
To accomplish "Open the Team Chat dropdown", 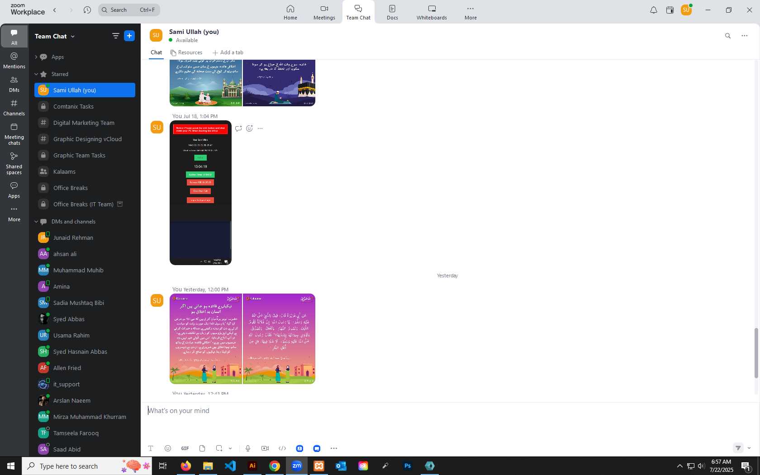I will click(55, 36).
